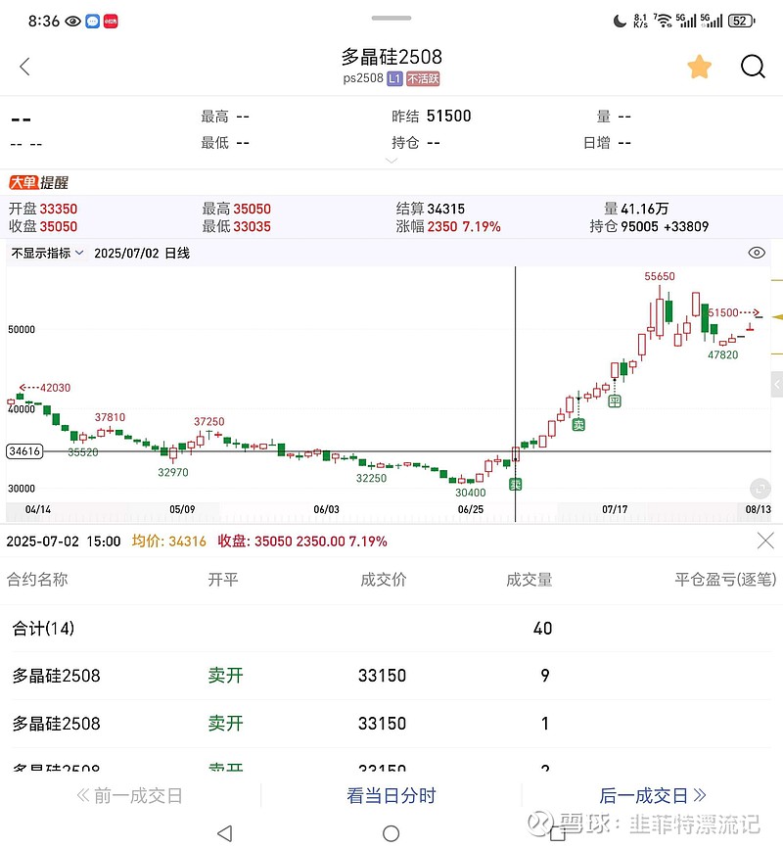Open 看当日分时 intraday view
783x848 pixels.
click(391, 795)
